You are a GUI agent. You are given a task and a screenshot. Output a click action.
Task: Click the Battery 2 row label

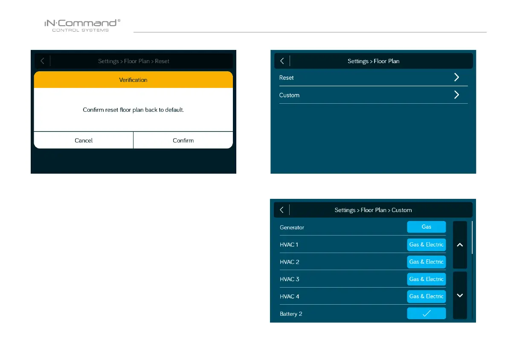click(x=291, y=314)
